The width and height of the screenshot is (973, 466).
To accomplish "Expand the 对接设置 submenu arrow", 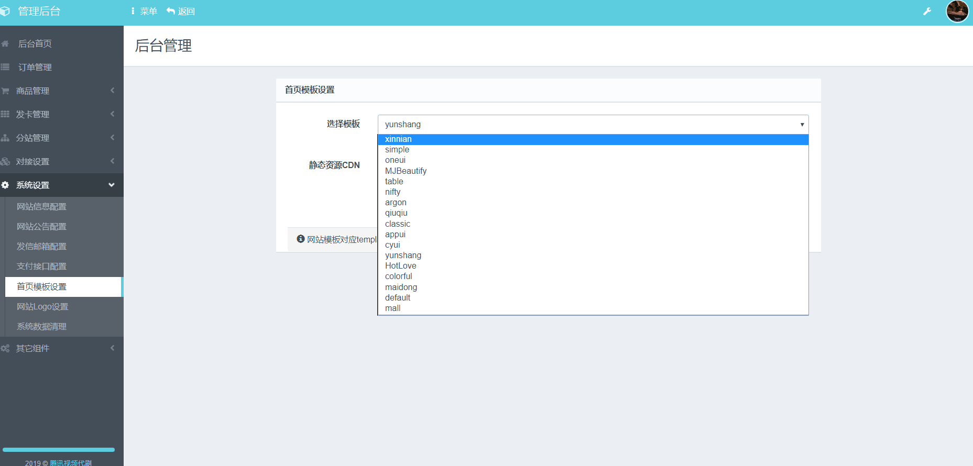I will click(112, 161).
